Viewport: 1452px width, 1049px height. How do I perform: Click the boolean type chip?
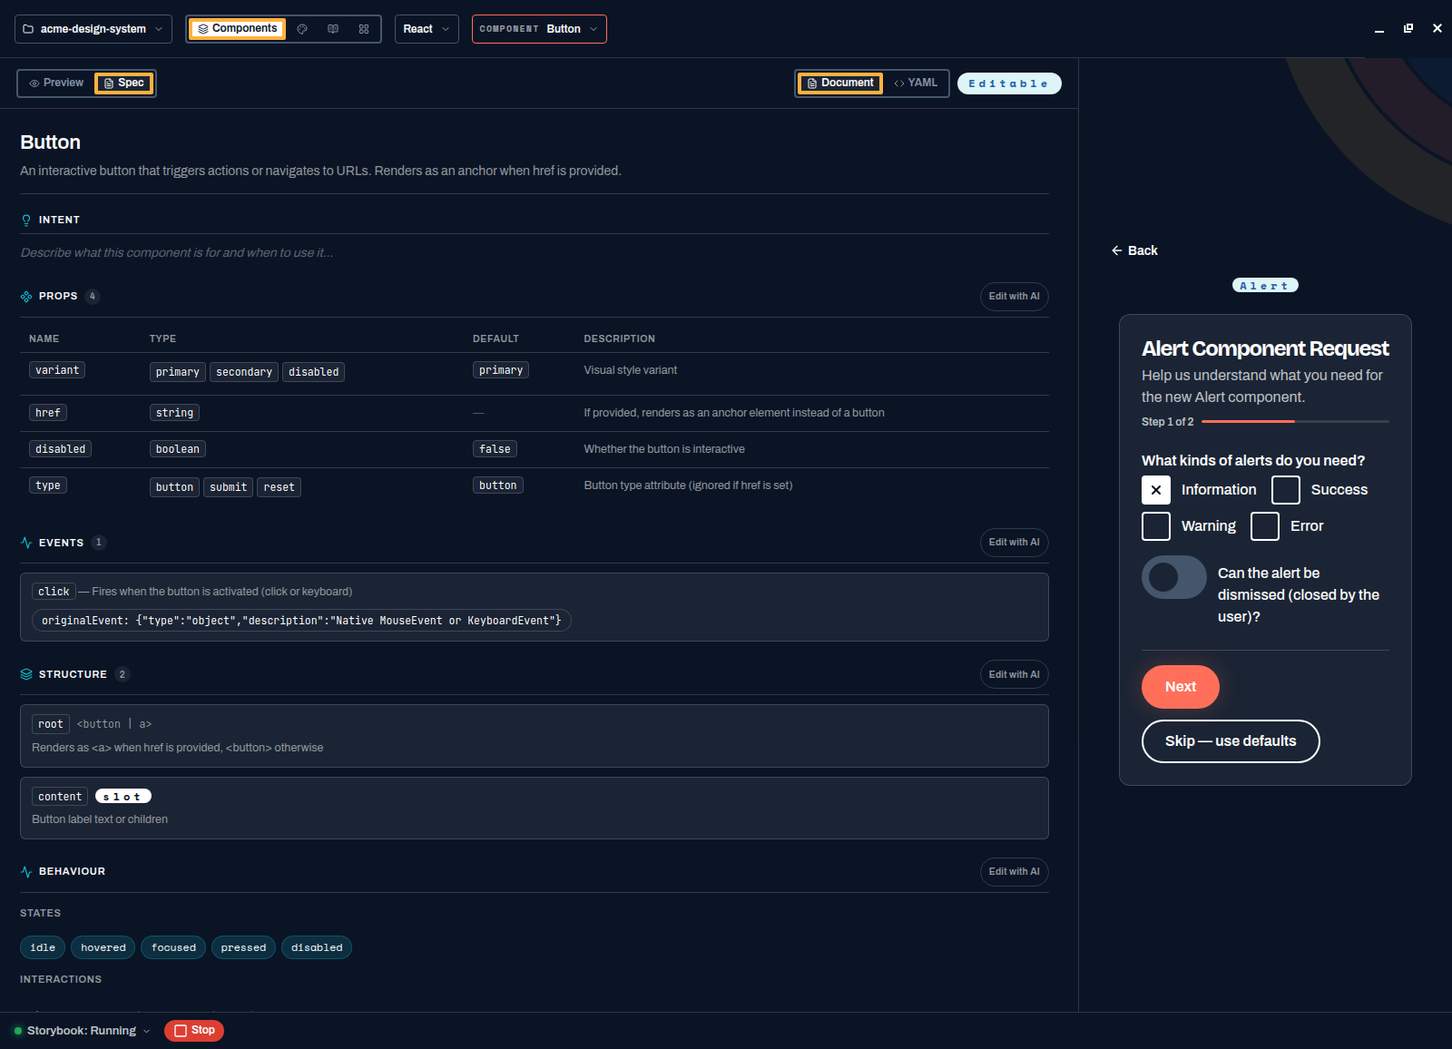tap(178, 449)
